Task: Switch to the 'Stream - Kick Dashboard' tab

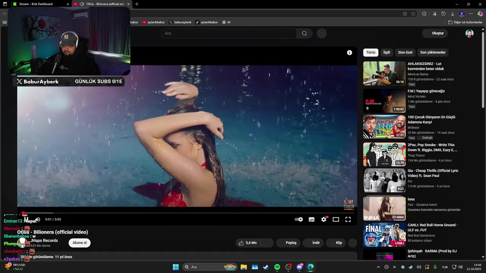Action: 39,4
